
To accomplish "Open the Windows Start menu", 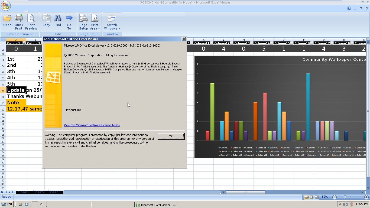I will pyautogui.click(x=7, y=204).
